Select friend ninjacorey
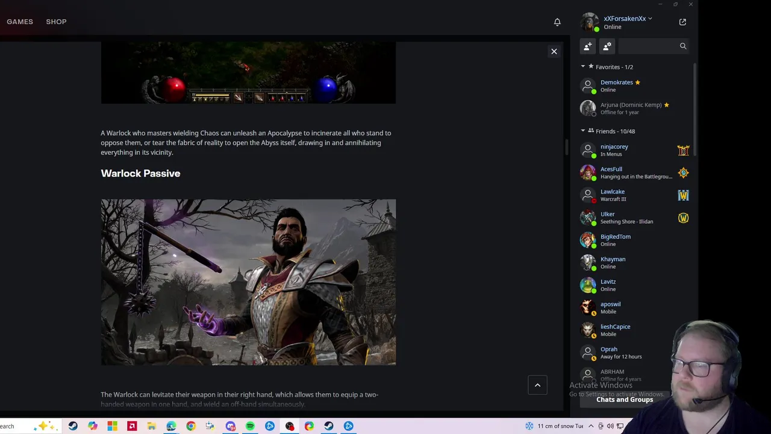This screenshot has height=434, width=771. [635, 150]
